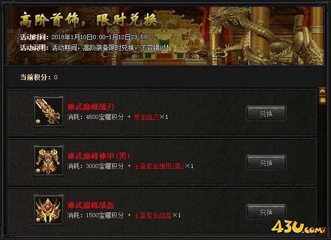Screen dimensions: 331x240
Task: Click the 43U.com watermark logo
Action: 297,227
